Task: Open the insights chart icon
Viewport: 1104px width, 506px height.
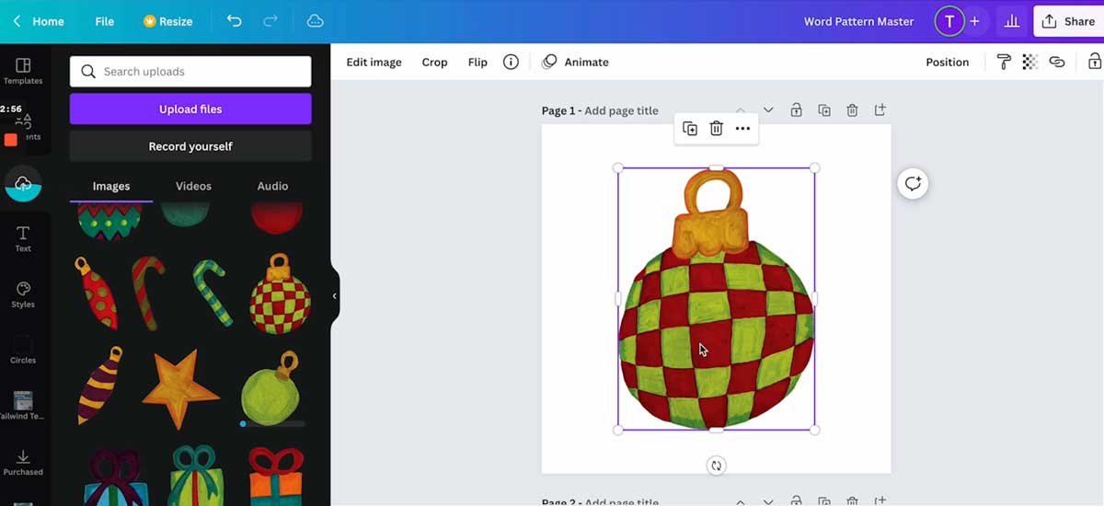Action: (x=1011, y=21)
